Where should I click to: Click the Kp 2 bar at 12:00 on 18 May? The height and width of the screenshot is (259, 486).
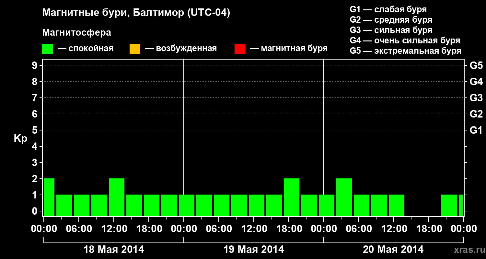pyautogui.click(x=117, y=197)
